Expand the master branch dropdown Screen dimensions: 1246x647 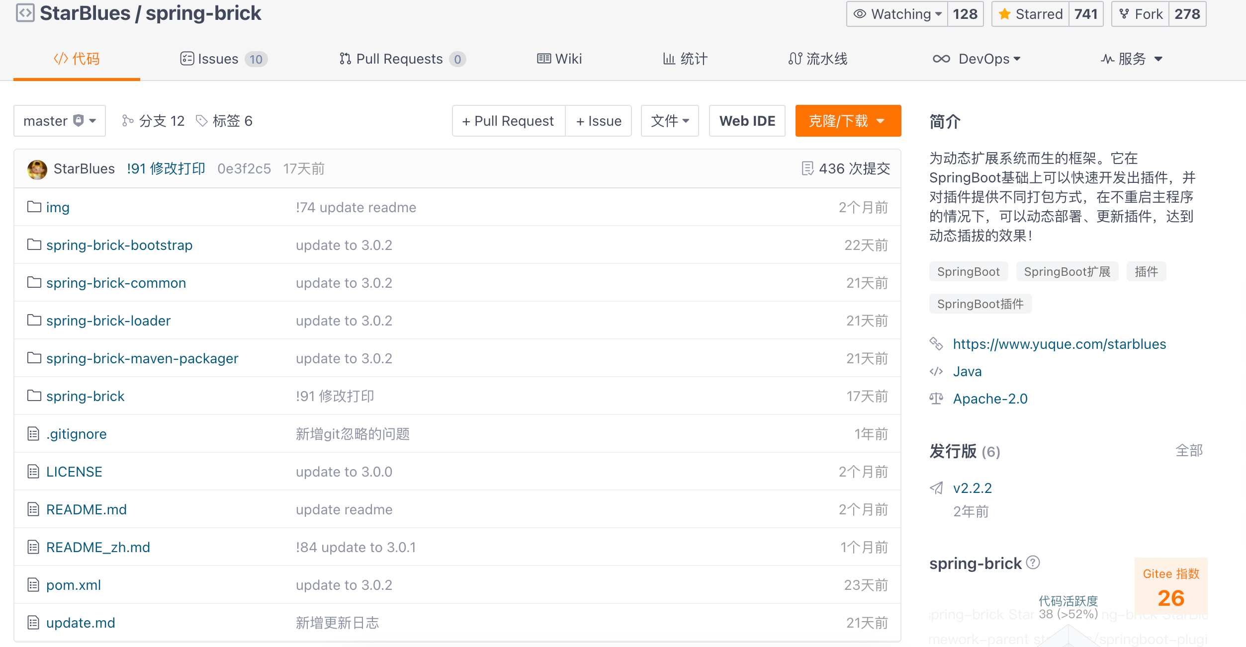pyautogui.click(x=60, y=121)
